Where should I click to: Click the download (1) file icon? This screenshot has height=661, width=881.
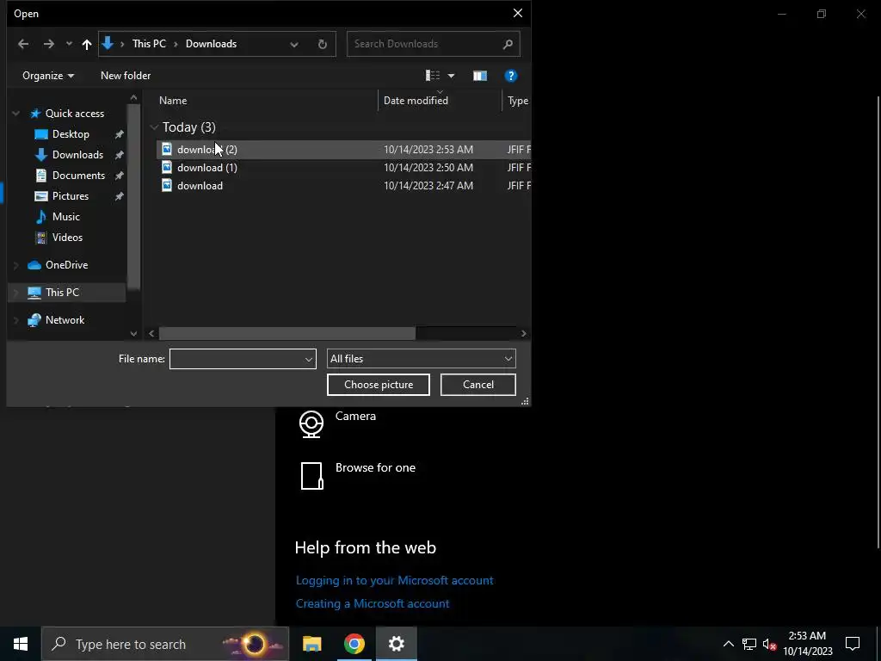[167, 167]
